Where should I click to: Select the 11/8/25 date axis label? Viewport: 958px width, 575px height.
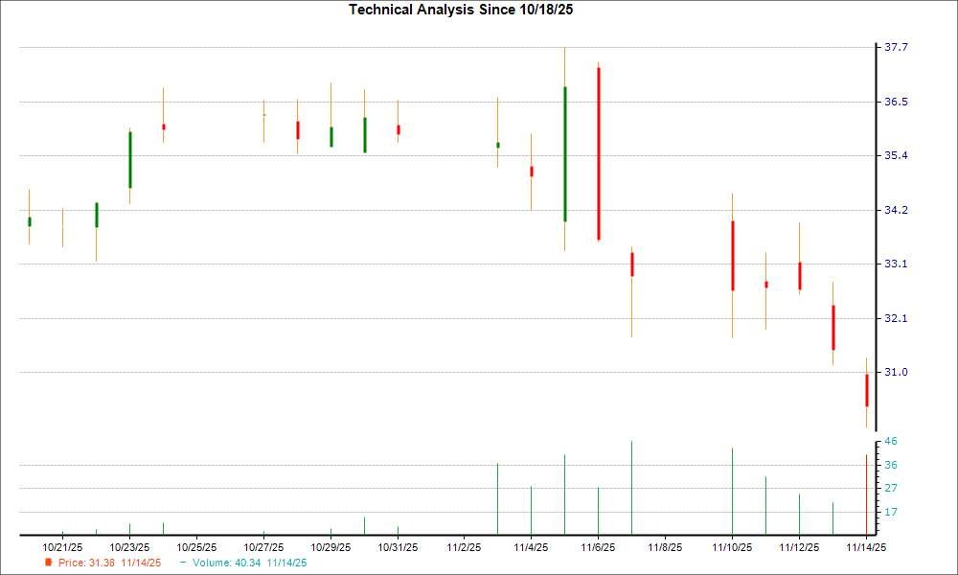click(x=665, y=542)
